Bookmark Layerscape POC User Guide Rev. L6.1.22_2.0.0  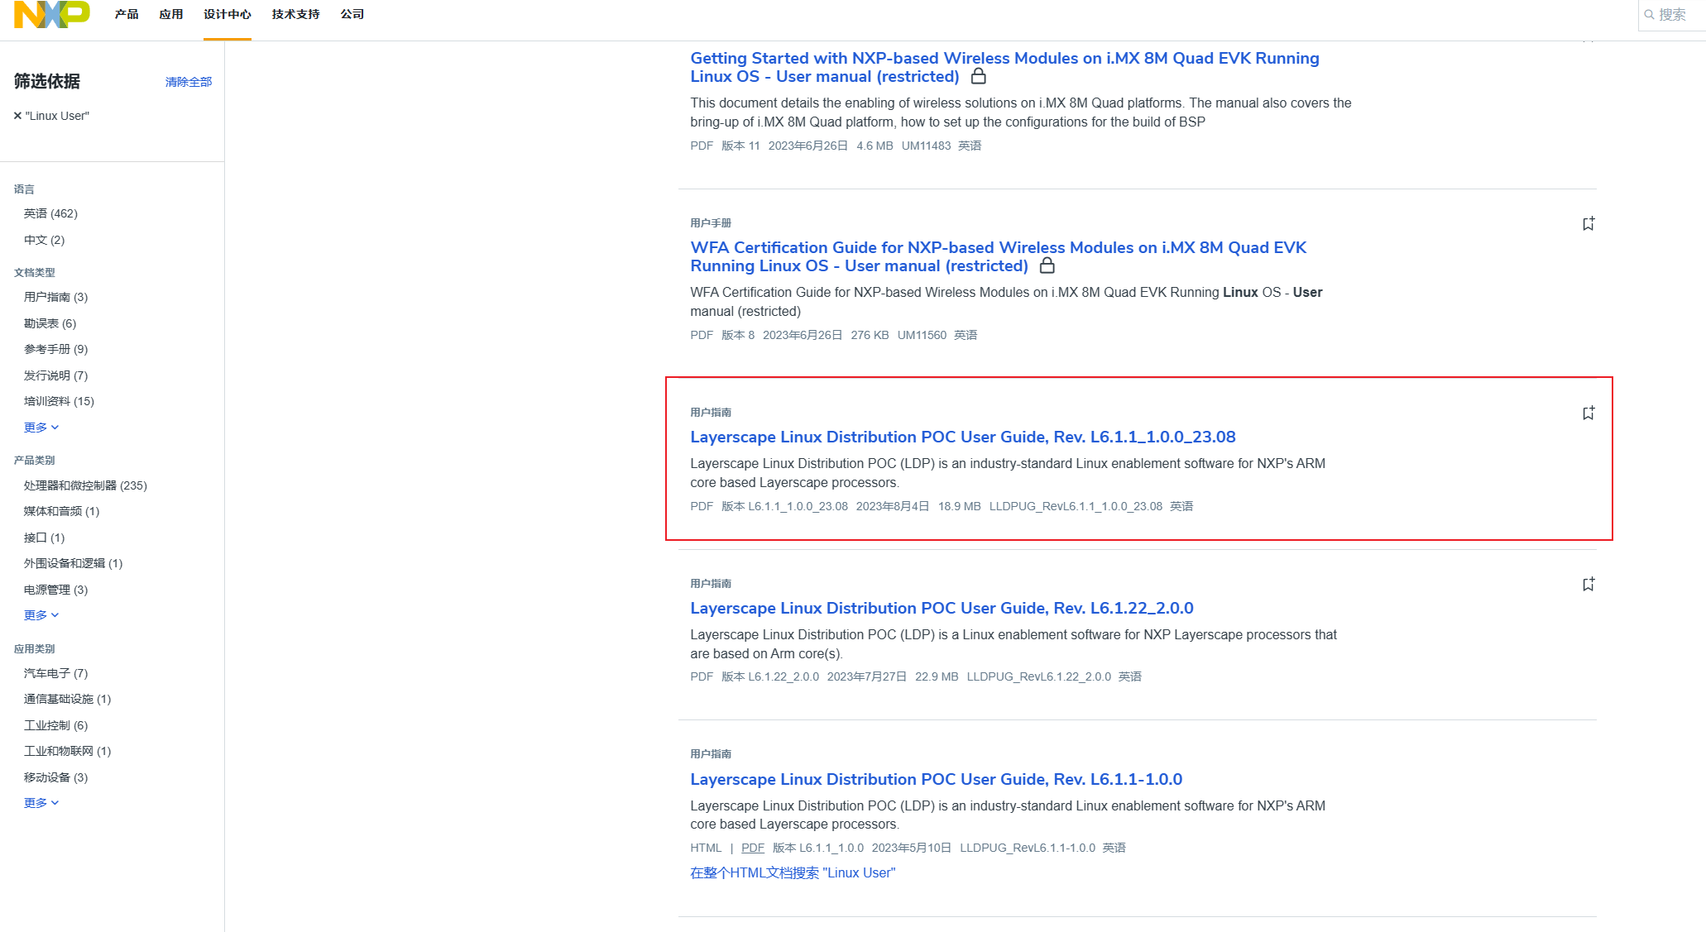[1588, 585]
